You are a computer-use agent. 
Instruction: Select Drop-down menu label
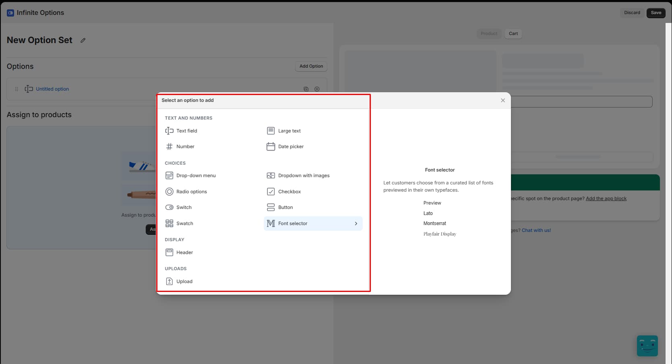tap(196, 176)
